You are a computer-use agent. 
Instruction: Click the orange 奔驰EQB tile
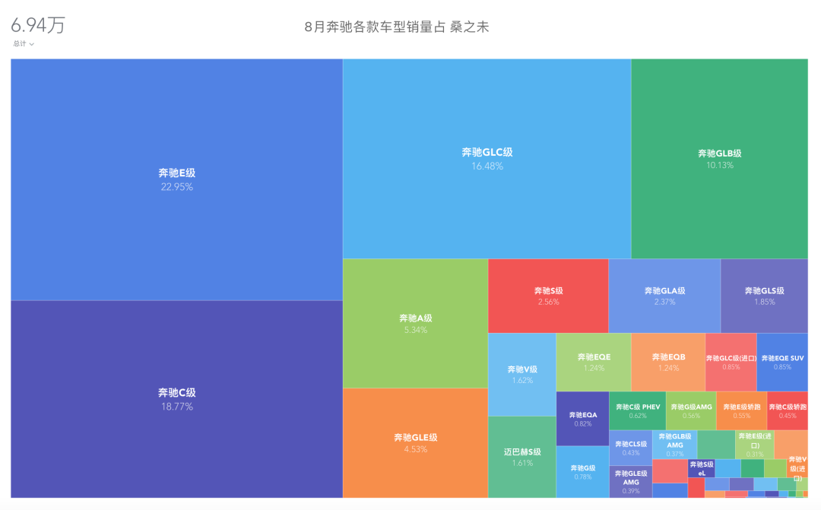[x=668, y=362]
